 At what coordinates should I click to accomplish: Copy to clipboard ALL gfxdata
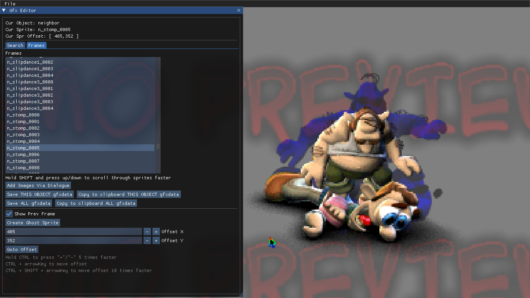click(x=96, y=203)
